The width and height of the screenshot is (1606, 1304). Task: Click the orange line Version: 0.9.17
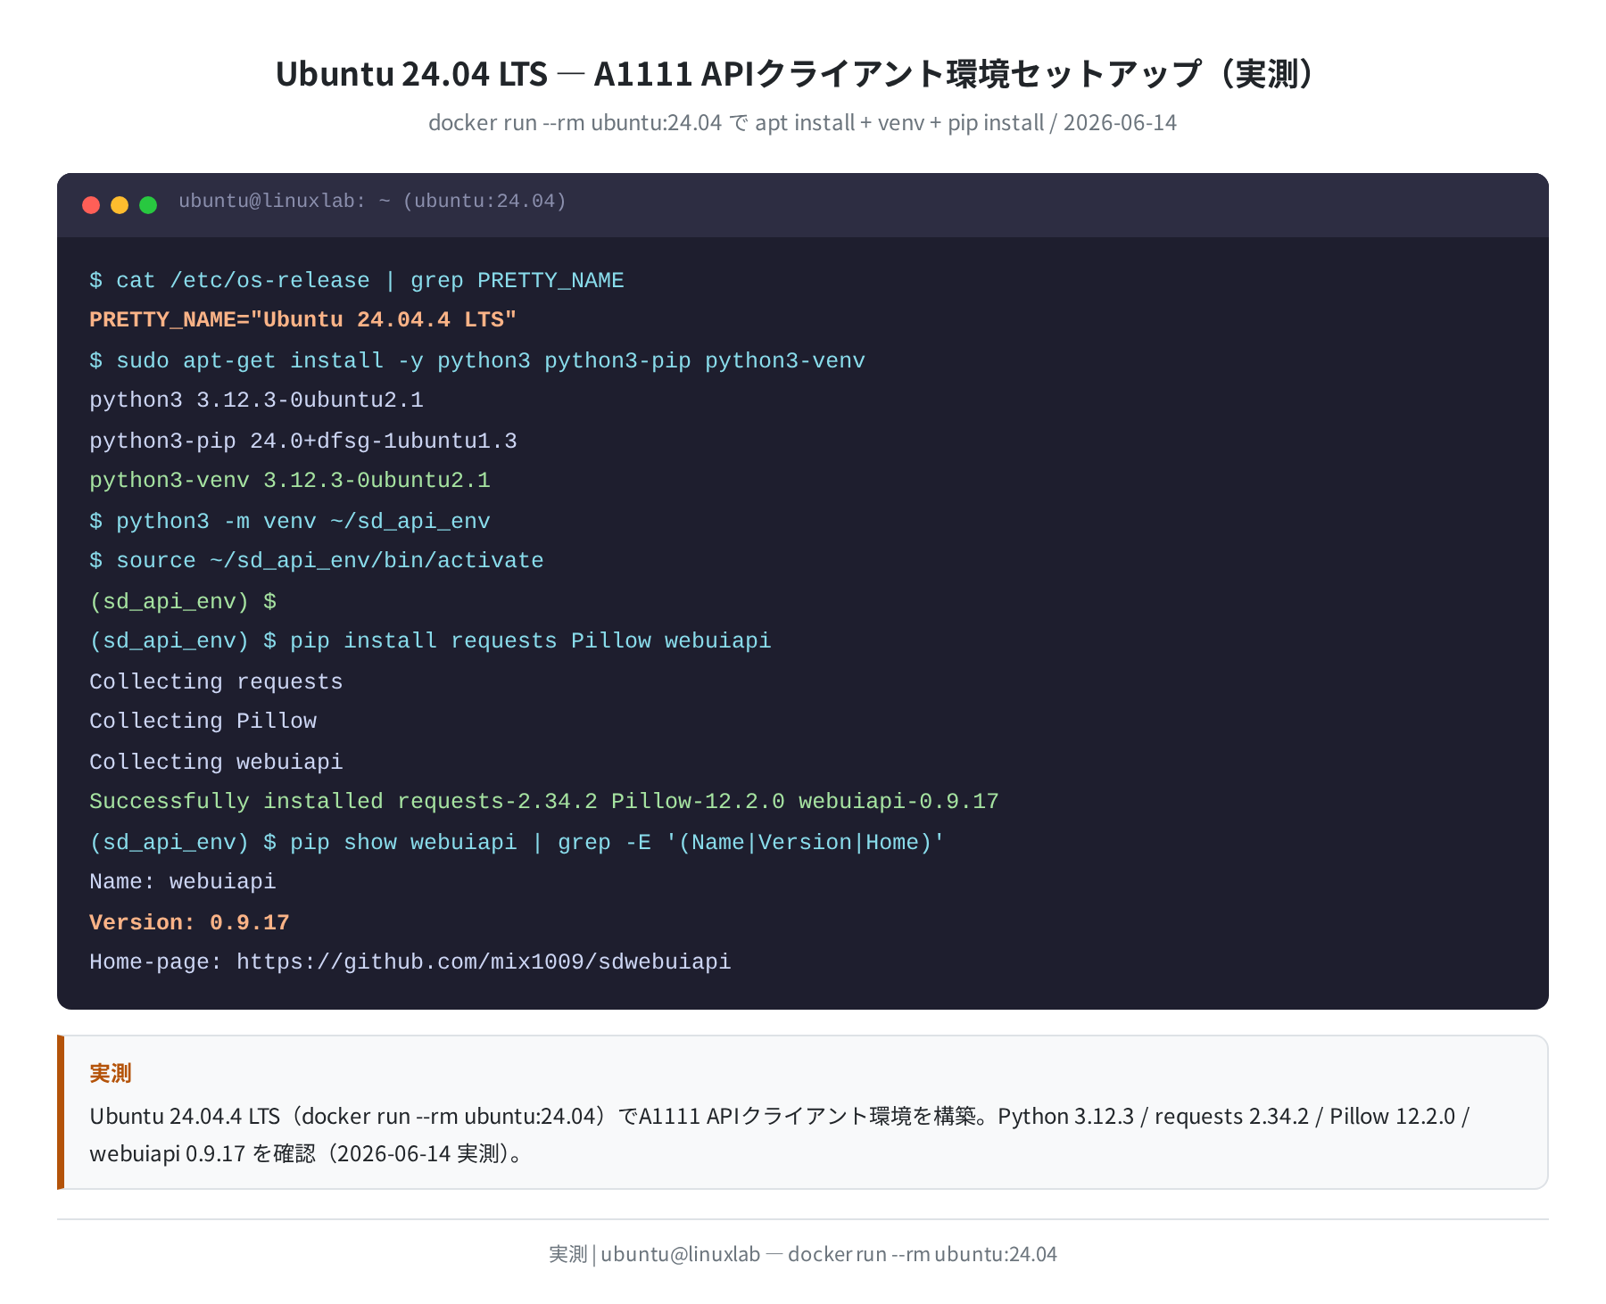189,923
